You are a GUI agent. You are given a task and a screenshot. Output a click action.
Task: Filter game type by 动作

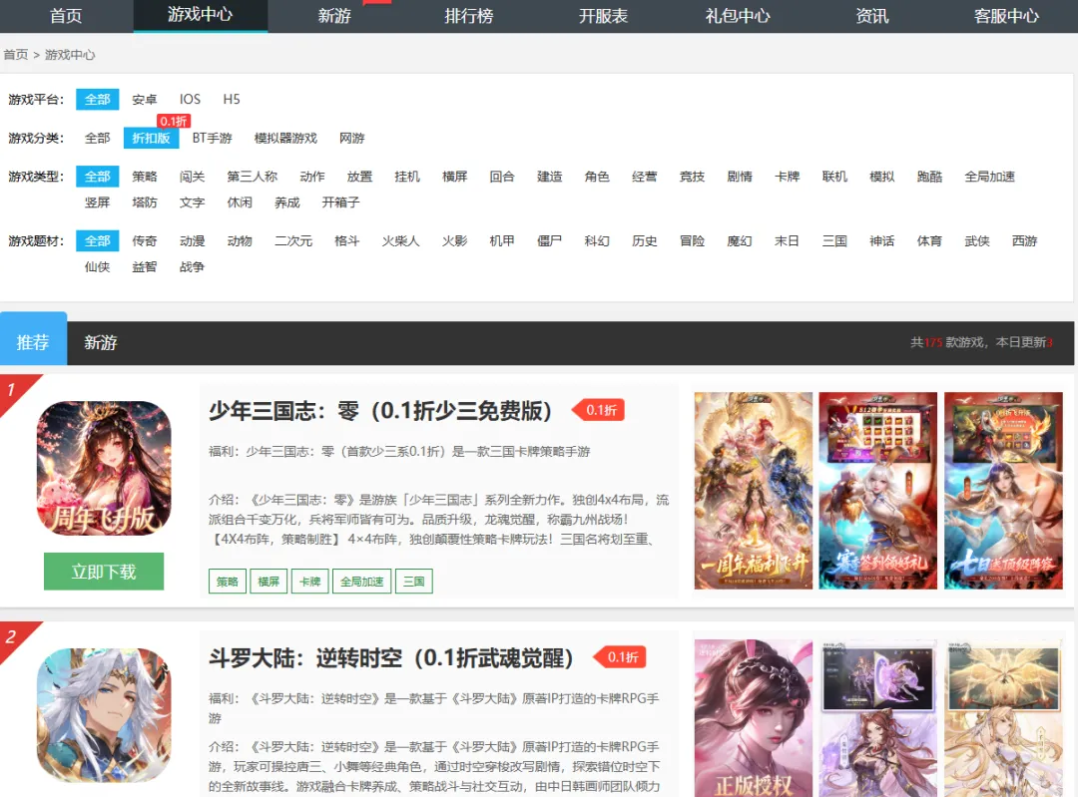312,177
